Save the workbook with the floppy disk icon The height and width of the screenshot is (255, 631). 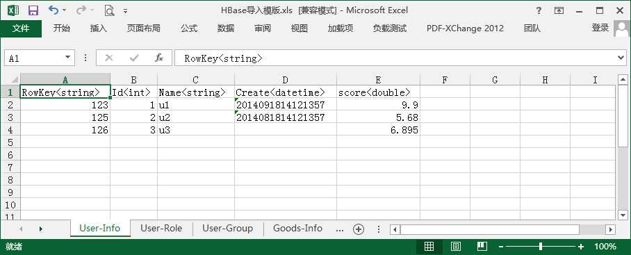[33, 10]
